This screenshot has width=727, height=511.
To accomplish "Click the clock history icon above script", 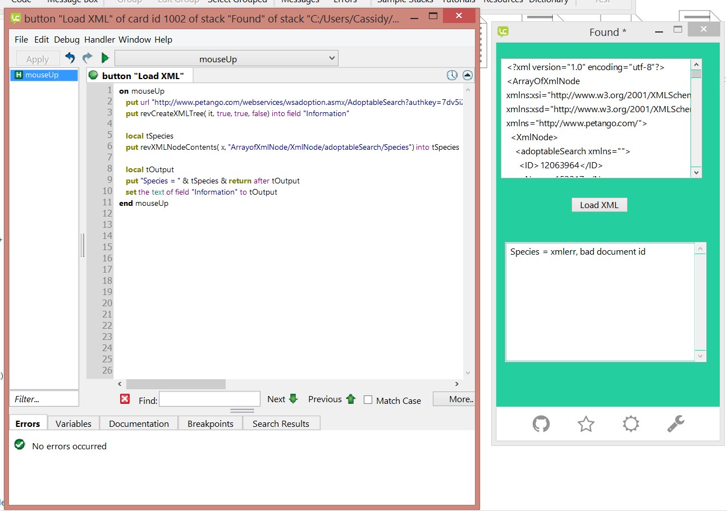I will pos(452,75).
